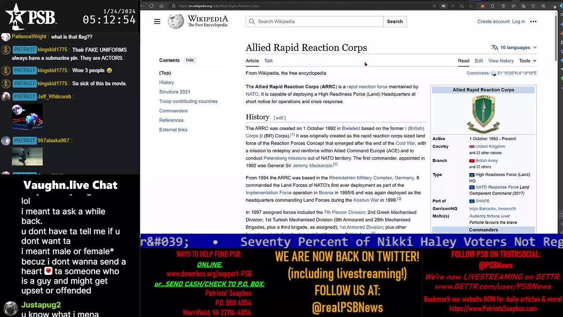563x317 pixels.
Task: Click Jeff_Whitcomb's chat avatar
Action: [x=6, y=96]
